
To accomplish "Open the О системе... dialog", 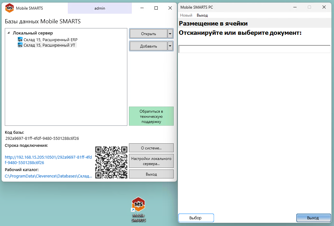I will (x=151, y=148).
